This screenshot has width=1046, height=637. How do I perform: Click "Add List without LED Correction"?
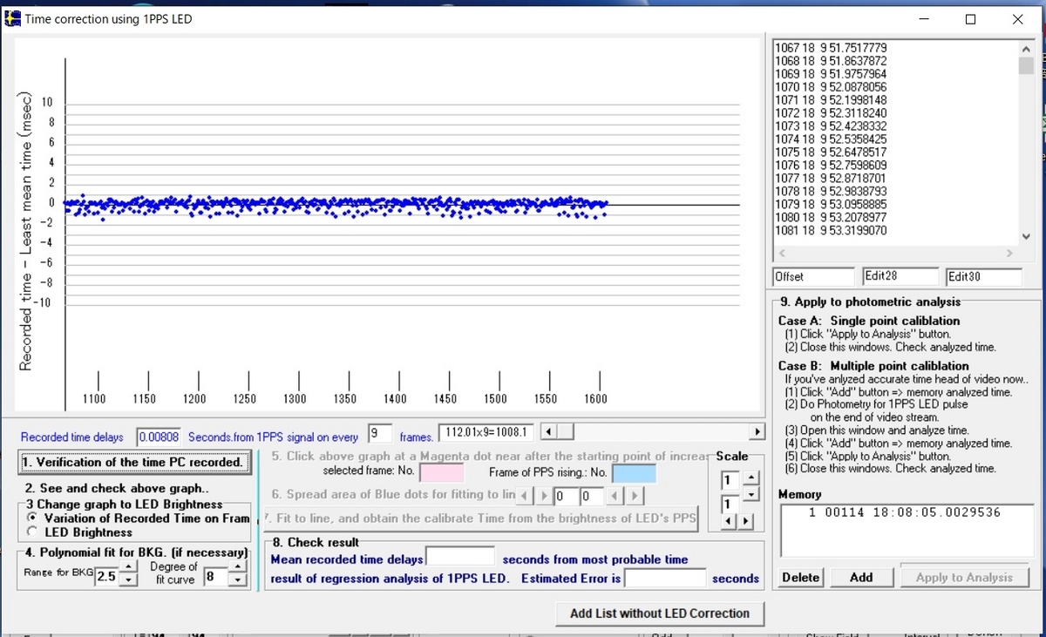click(660, 613)
